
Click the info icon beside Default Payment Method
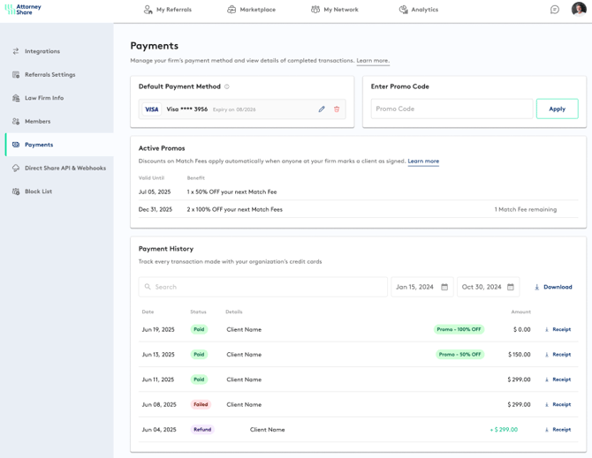click(227, 86)
